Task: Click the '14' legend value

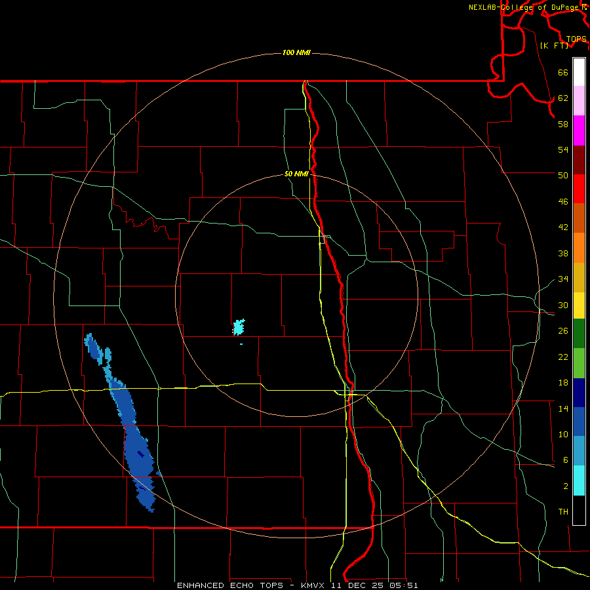Action: [563, 409]
